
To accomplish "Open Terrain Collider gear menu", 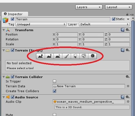I will point(127,77).
